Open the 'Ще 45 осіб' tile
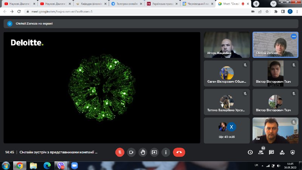The image size is (302, 170). point(227,130)
